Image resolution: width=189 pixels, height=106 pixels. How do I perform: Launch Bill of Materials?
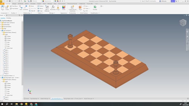click(x=47, y=8)
